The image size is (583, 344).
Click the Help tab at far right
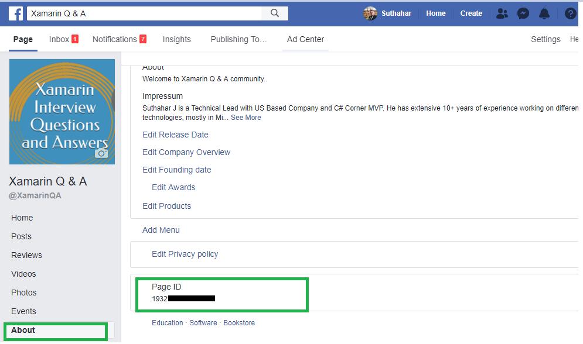574,39
